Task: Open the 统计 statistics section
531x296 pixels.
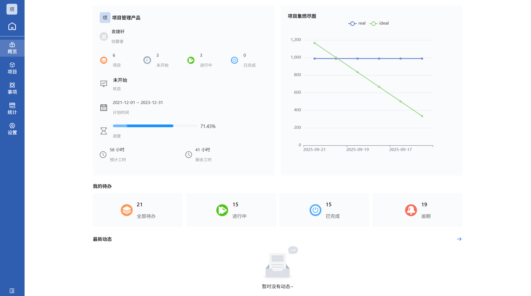Action: (12, 109)
